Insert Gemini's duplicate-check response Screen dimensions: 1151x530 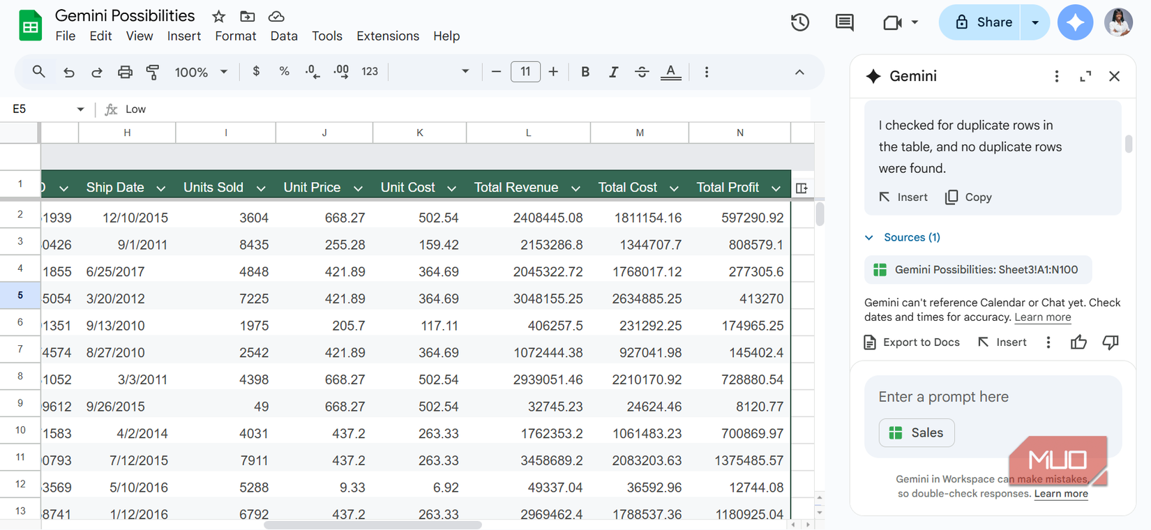point(903,197)
